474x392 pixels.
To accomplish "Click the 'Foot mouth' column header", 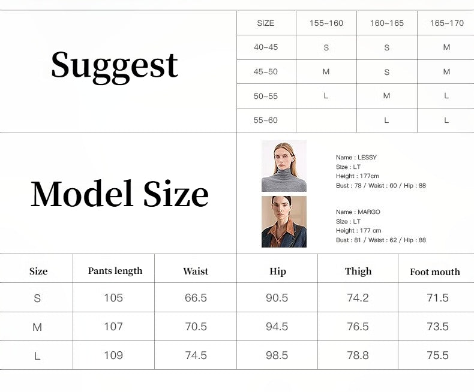I will (435, 272).
